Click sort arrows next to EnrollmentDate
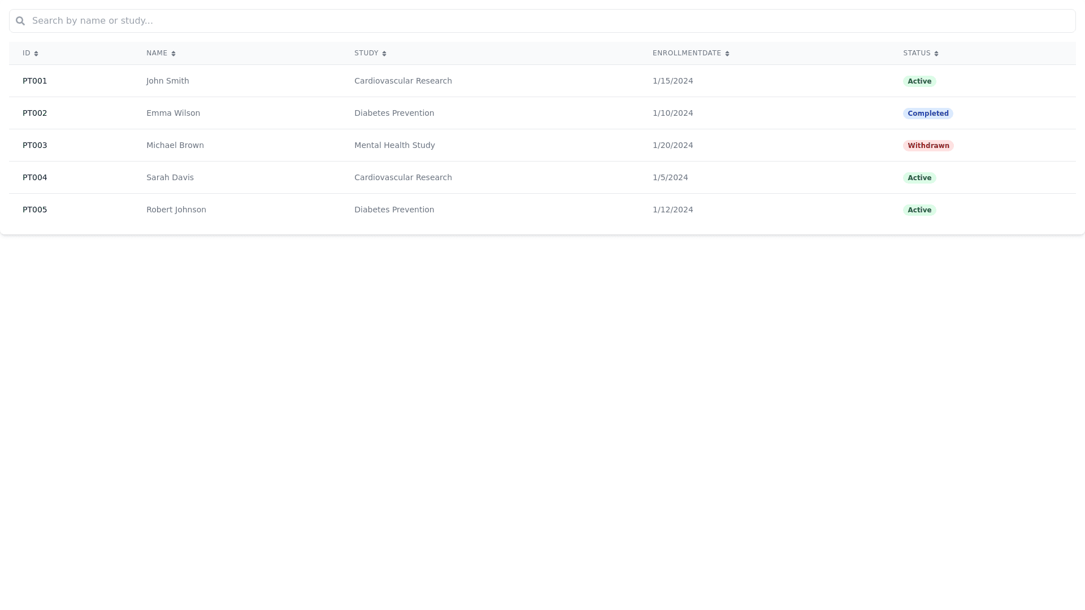This screenshot has width=1085, height=610. click(x=727, y=54)
